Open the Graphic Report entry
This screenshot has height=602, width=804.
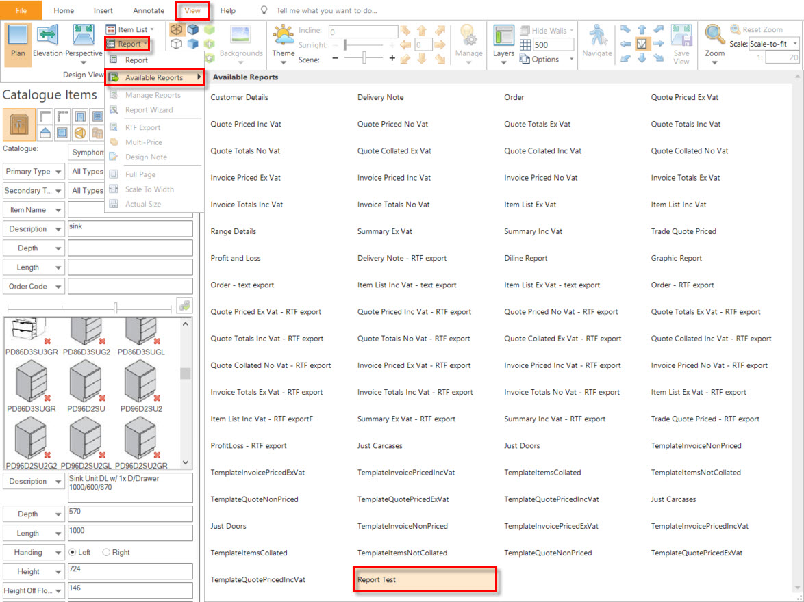click(x=677, y=258)
